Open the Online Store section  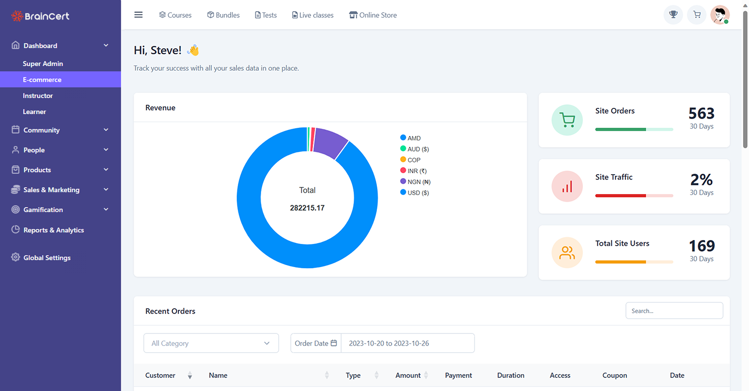pos(373,15)
